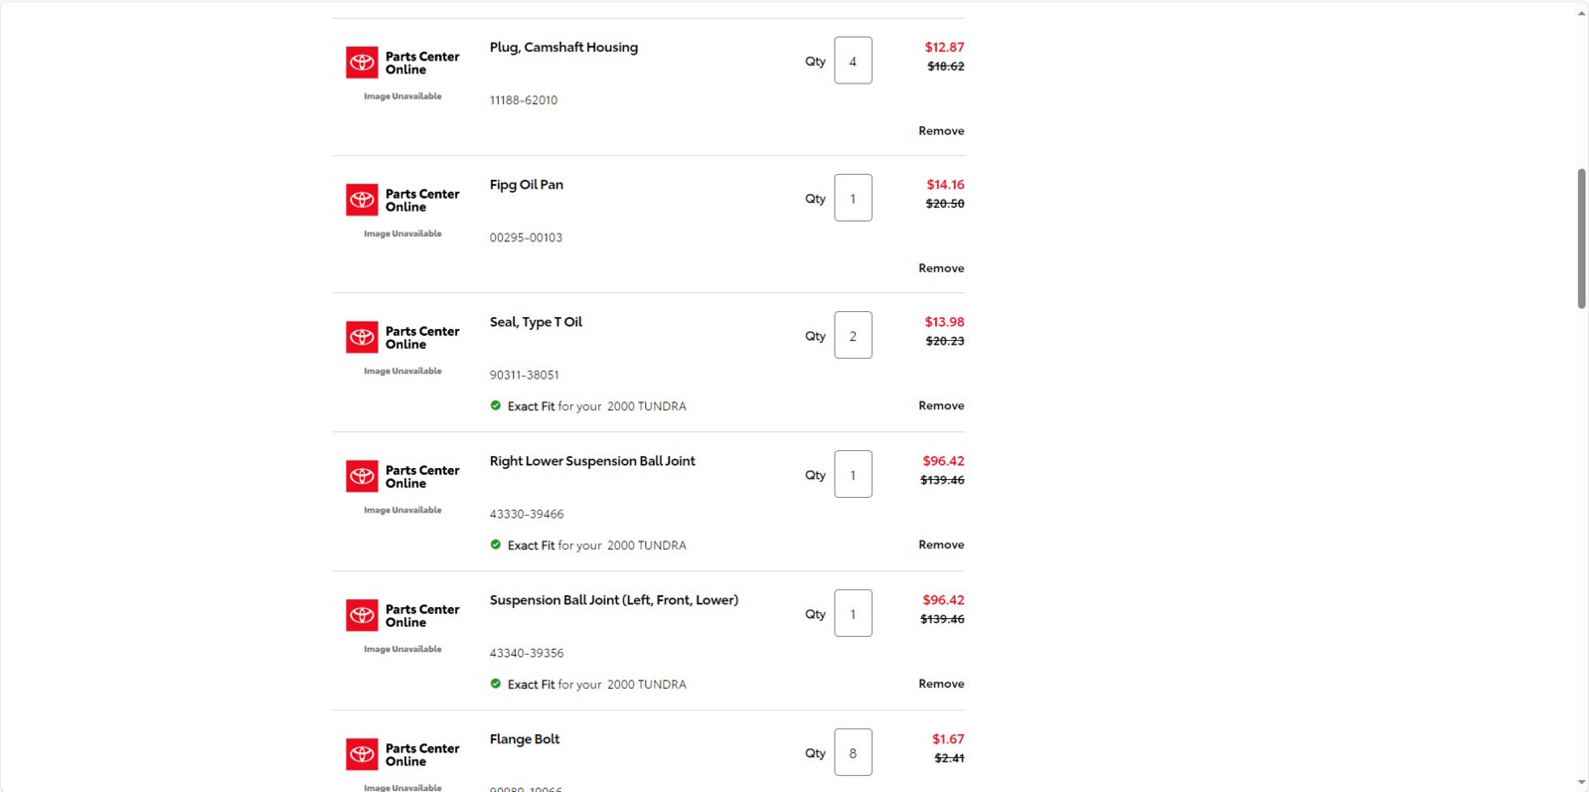Image resolution: width=1589 pixels, height=792 pixels.
Task: Click Toyota logo beside Right Lower Suspension Ball Joint
Action: coord(362,476)
